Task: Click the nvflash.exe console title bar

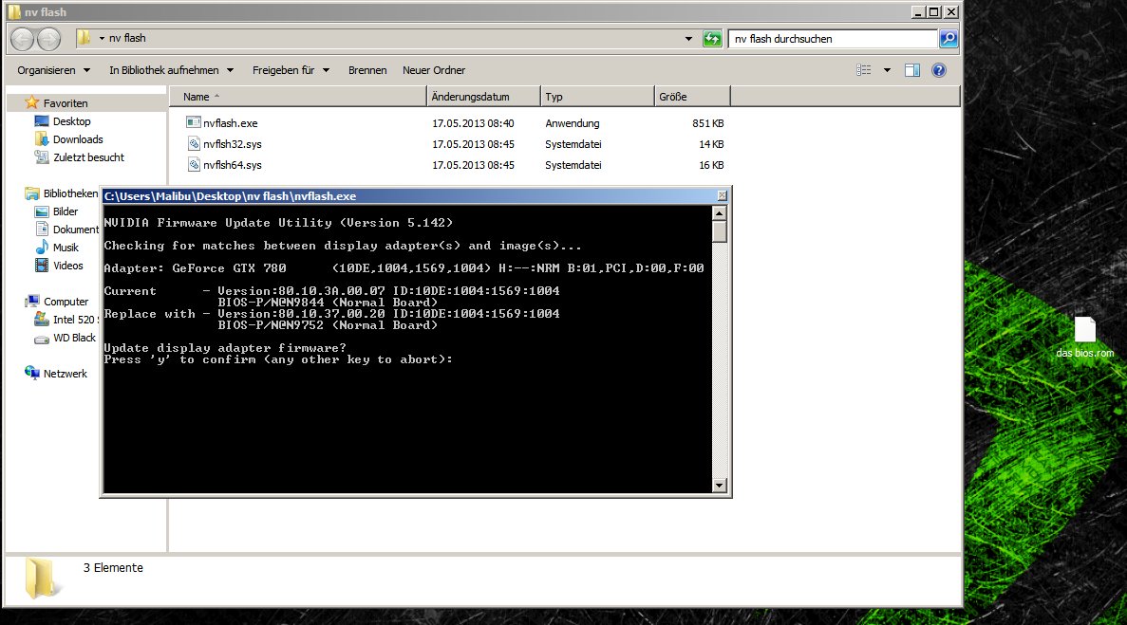Action: pos(409,196)
